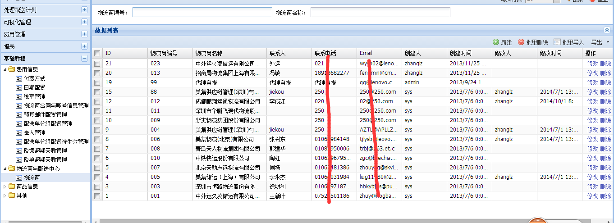Collapse the 费用信息 tree node arrow
The width and height of the screenshot is (614, 223).
tap(5, 69)
